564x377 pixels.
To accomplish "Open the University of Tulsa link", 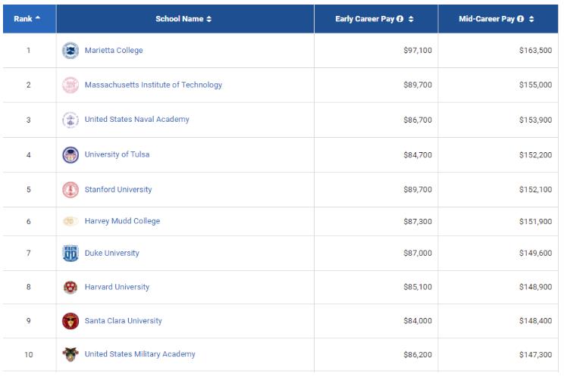I will pos(117,154).
